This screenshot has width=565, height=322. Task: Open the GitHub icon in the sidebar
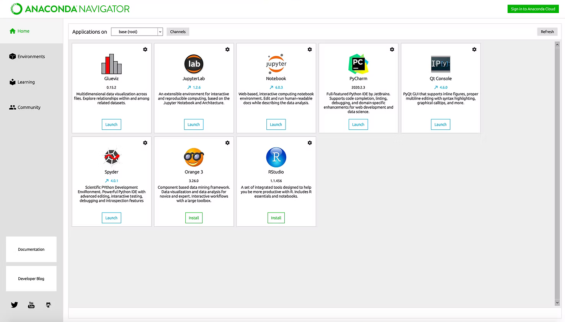tap(48, 305)
